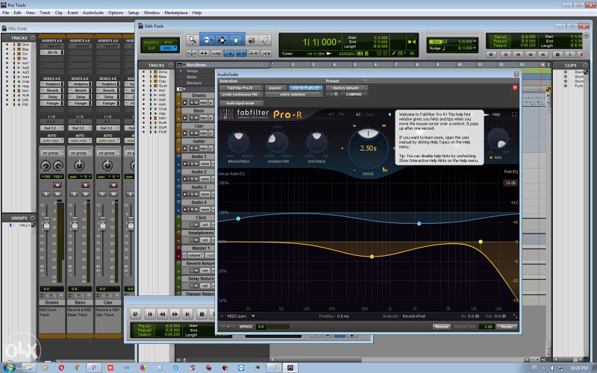Toggle record enable on Drums mixer channel

pyautogui.click(x=57, y=185)
